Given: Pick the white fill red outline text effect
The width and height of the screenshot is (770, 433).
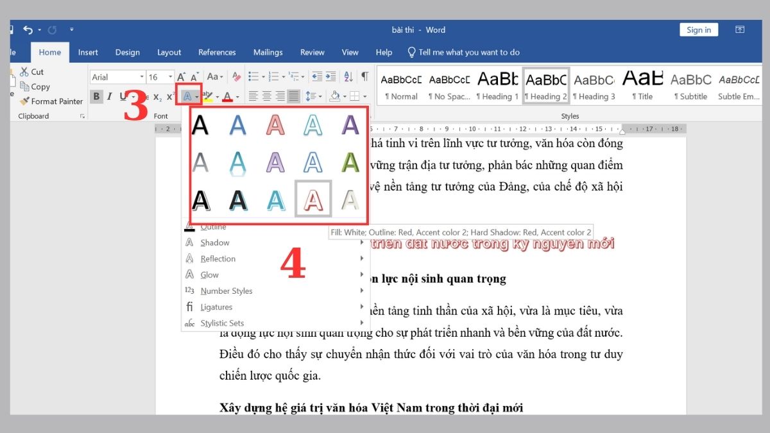Looking at the screenshot, I should [x=313, y=200].
